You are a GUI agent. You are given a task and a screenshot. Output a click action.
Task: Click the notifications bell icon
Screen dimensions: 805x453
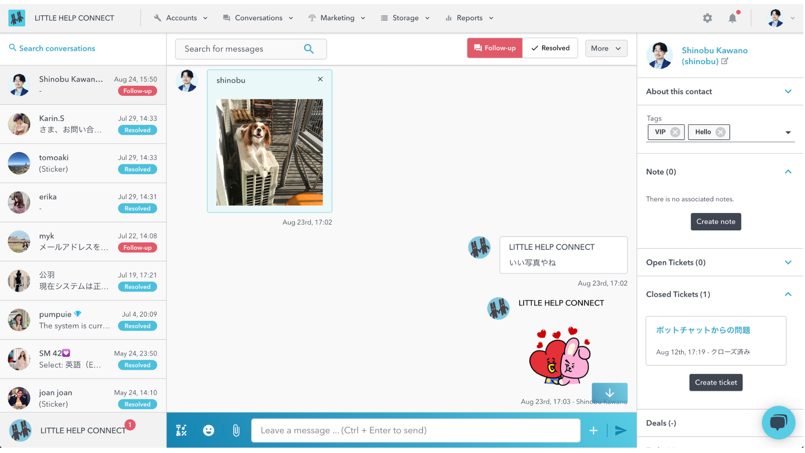click(x=732, y=18)
